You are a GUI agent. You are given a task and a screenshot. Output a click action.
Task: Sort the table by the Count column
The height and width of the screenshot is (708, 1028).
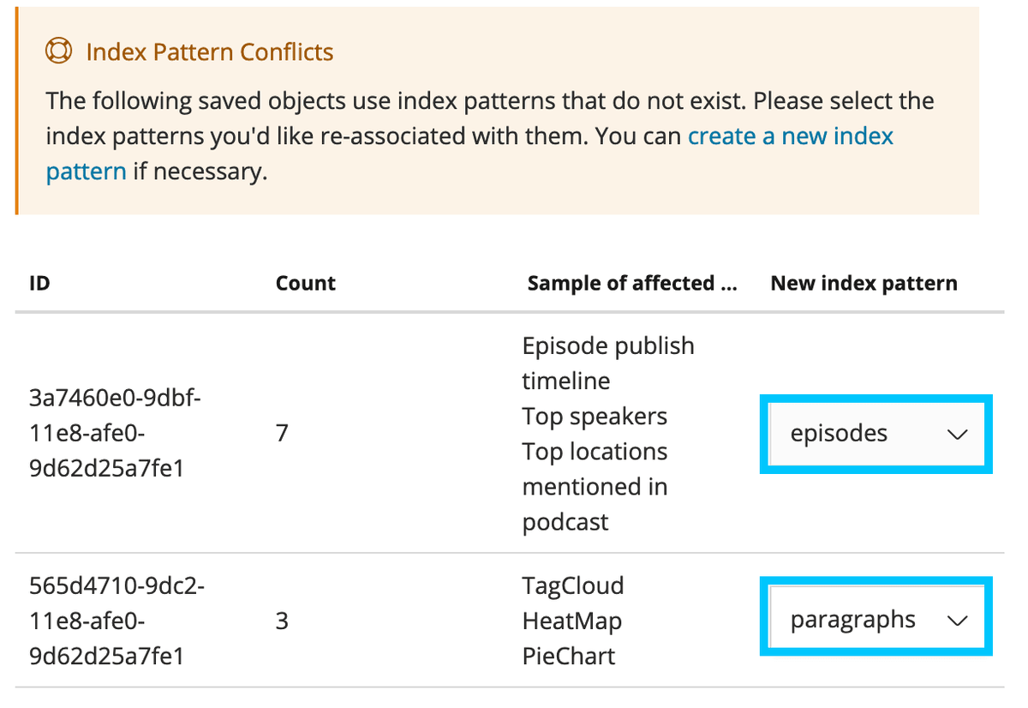[x=305, y=283]
